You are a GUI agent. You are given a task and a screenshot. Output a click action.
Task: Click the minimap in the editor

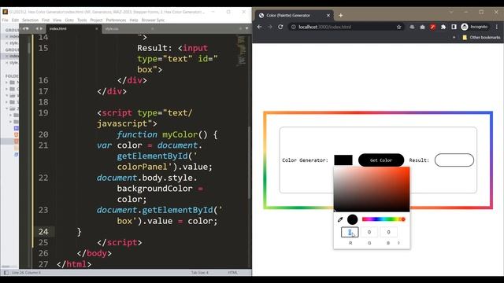coord(241,50)
